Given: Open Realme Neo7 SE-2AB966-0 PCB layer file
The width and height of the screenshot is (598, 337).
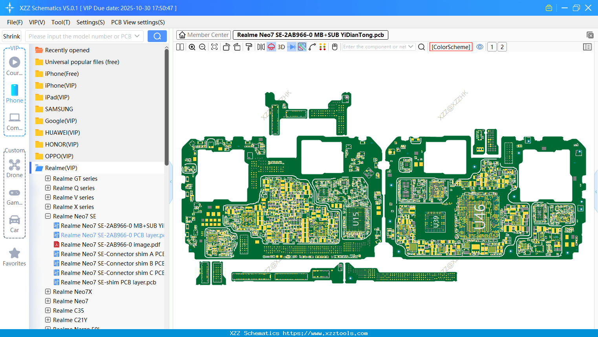Looking at the screenshot, I should click(x=109, y=235).
